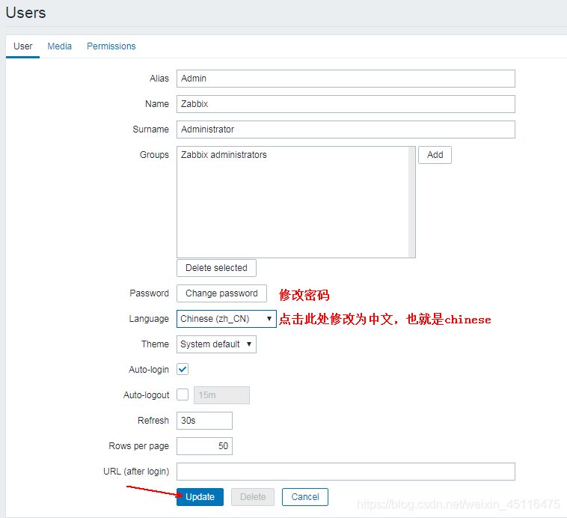Switch to the User tab
The height and width of the screenshot is (518, 567).
coord(22,46)
